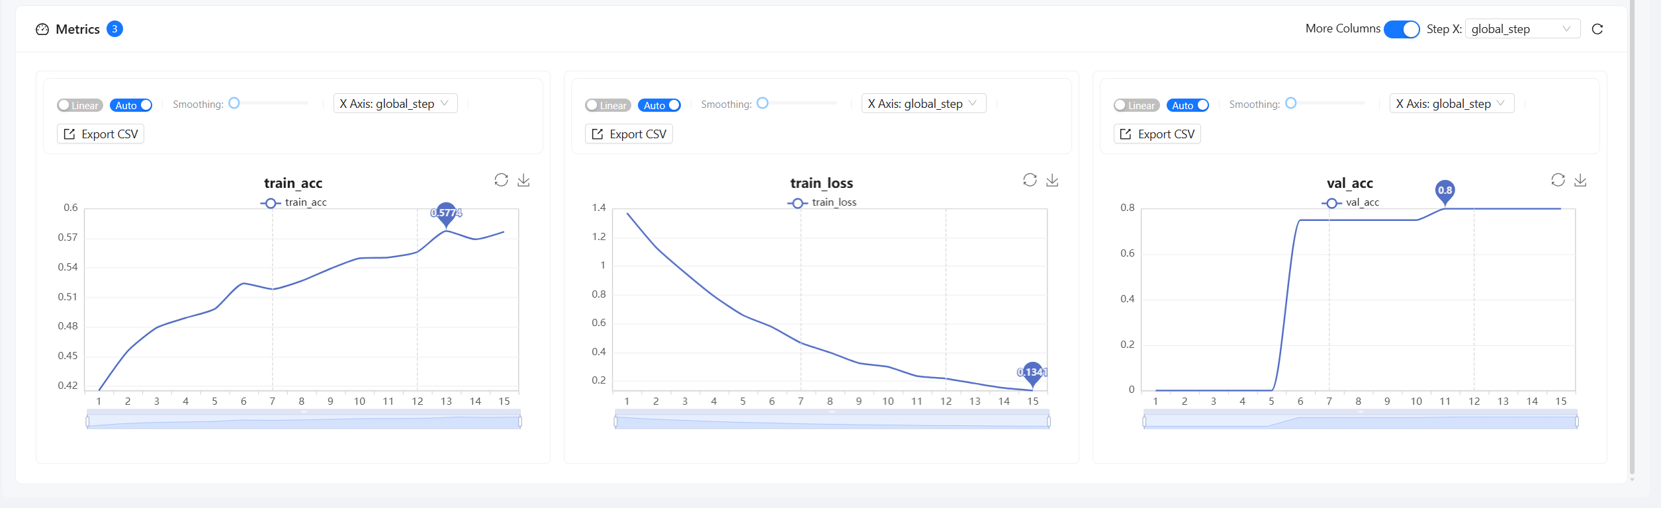Download the val_acc chart image
This screenshot has width=1661, height=508.
tap(1580, 179)
